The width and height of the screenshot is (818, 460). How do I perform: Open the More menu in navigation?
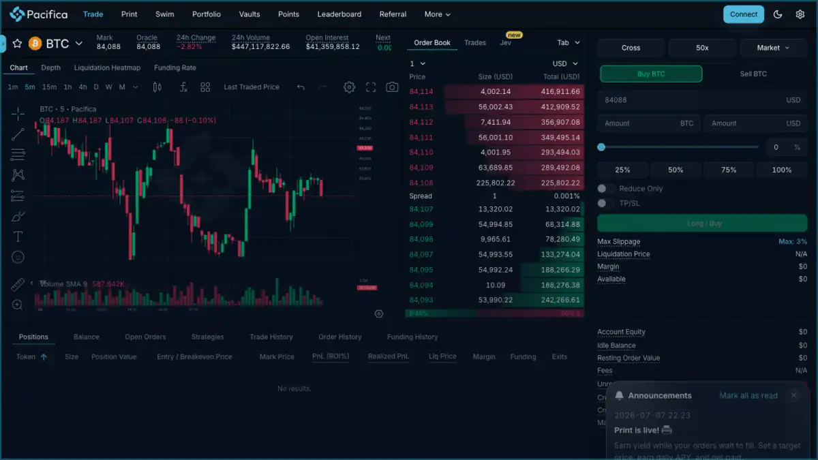[x=437, y=14]
